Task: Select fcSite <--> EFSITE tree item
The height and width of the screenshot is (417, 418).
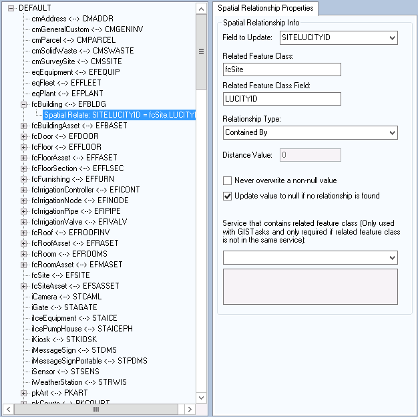Action: 60,275
